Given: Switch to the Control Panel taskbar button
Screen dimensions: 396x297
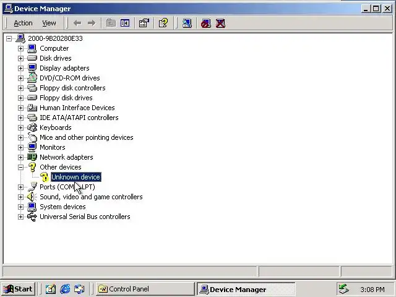Looking at the screenshot, I should point(145,289).
